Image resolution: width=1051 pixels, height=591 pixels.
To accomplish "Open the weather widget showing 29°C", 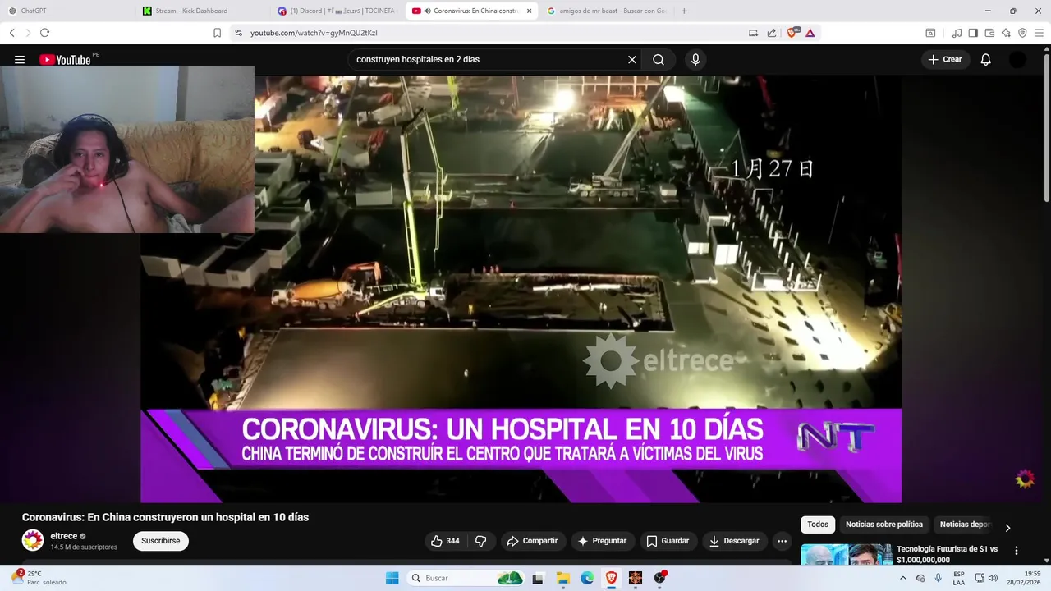I will (x=38, y=578).
